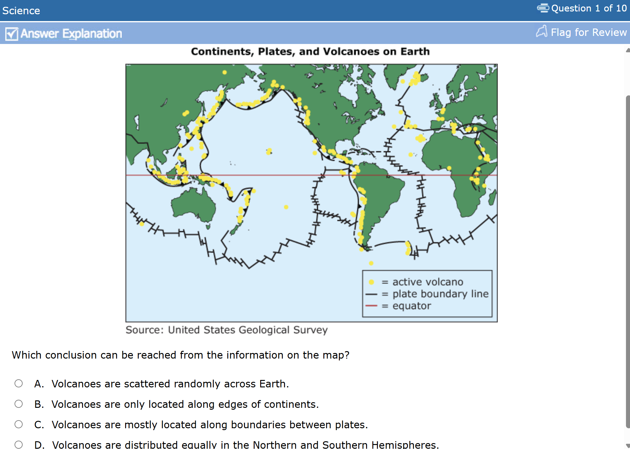Click the red equator legend line
Image resolution: width=630 pixels, height=449 pixels.
(371, 306)
